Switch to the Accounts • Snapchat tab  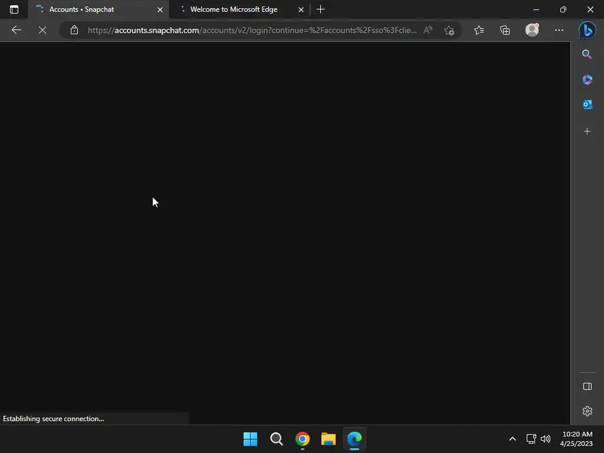click(x=99, y=9)
